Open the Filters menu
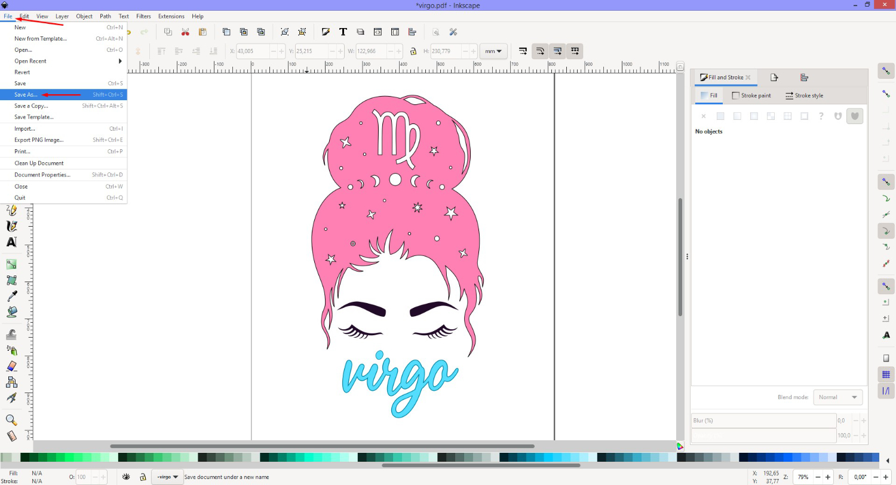The image size is (896, 485). point(143,16)
